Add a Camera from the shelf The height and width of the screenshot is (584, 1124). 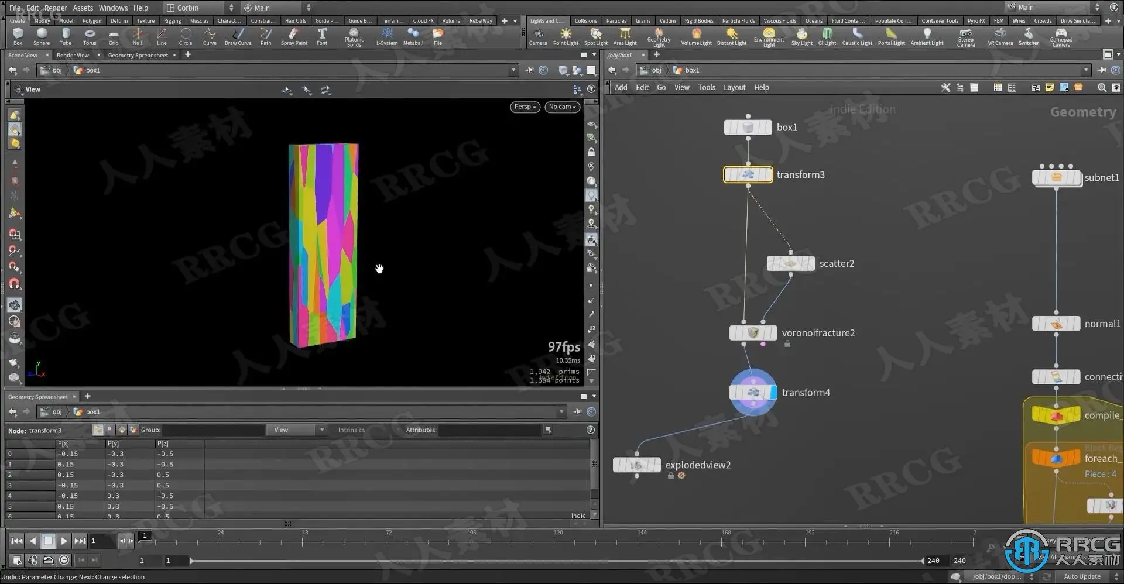click(538, 36)
